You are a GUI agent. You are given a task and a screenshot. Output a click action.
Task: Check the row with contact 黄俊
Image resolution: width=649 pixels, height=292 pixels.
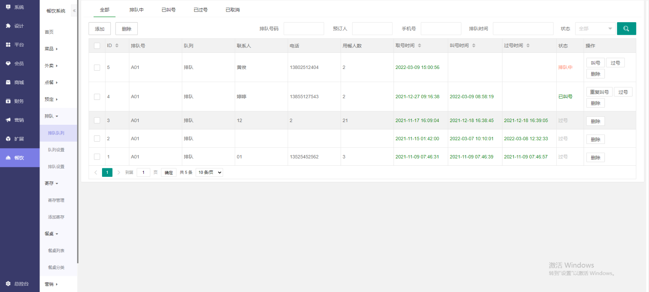(x=97, y=67)
